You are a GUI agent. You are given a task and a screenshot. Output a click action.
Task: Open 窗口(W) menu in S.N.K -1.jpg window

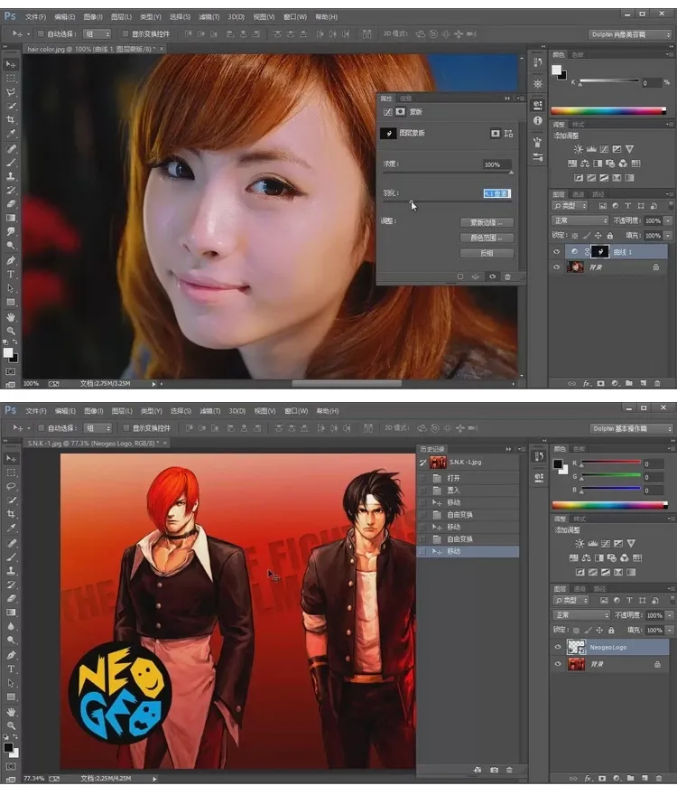[296, 411]
